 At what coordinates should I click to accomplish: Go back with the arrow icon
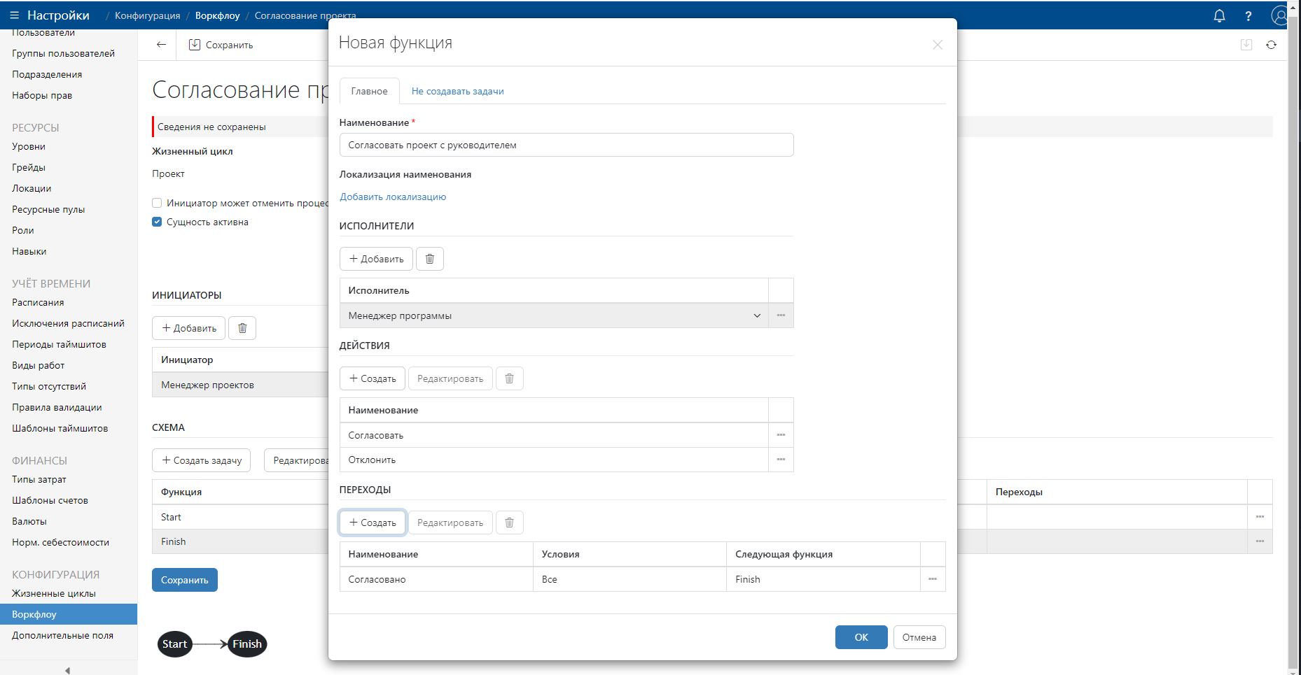162,45
